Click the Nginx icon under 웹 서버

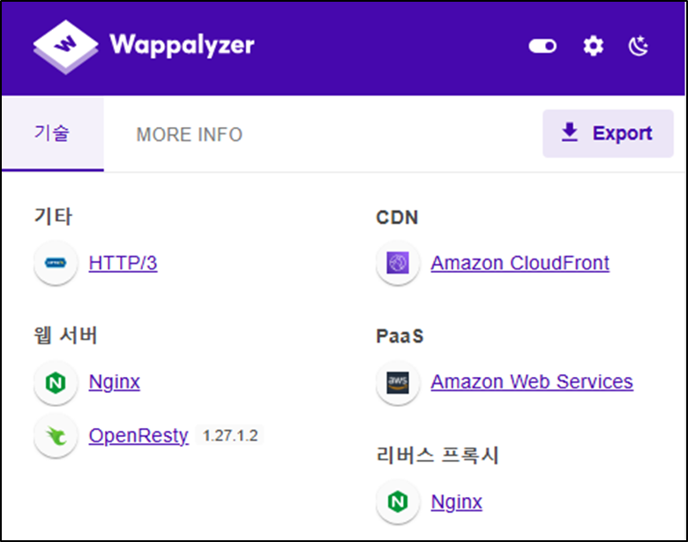[56, 382]
